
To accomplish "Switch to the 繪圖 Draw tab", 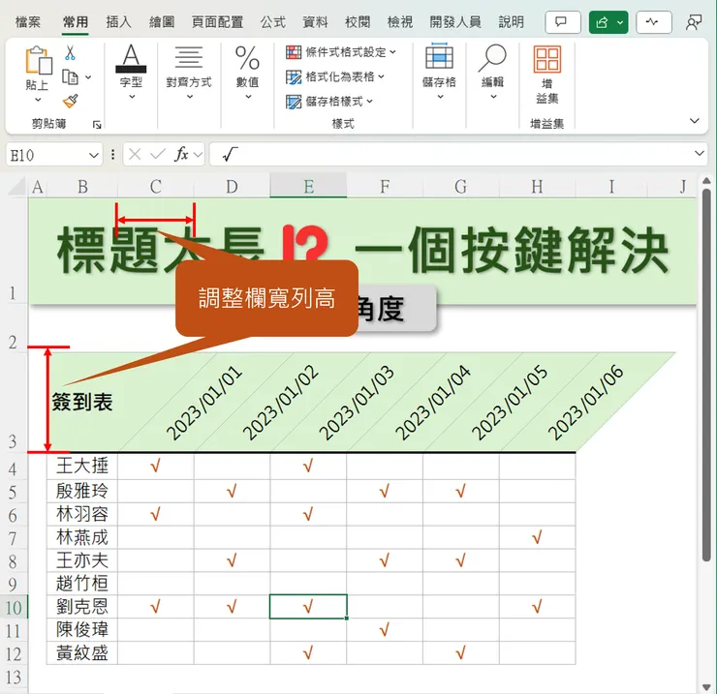I will (162, 22).
